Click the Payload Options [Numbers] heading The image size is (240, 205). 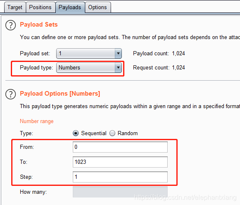click(60, 94)
